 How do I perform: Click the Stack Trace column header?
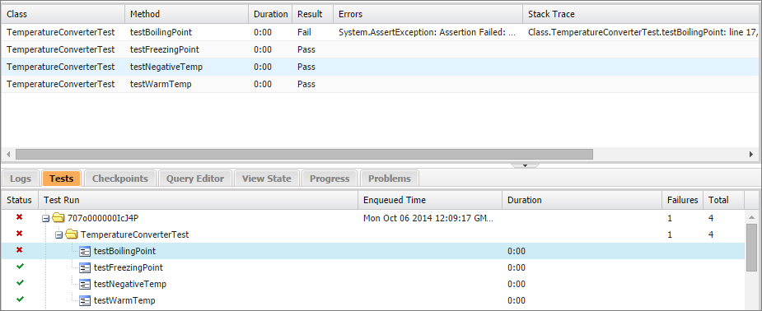click(642, 14)
